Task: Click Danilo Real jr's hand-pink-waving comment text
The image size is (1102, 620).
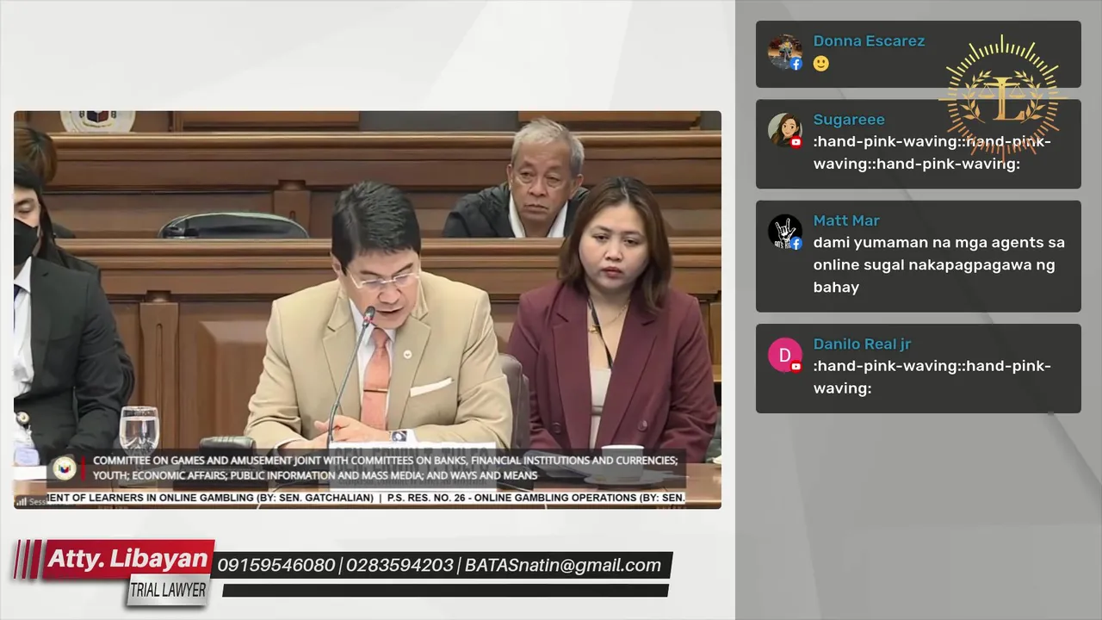Action: (932, 377)
